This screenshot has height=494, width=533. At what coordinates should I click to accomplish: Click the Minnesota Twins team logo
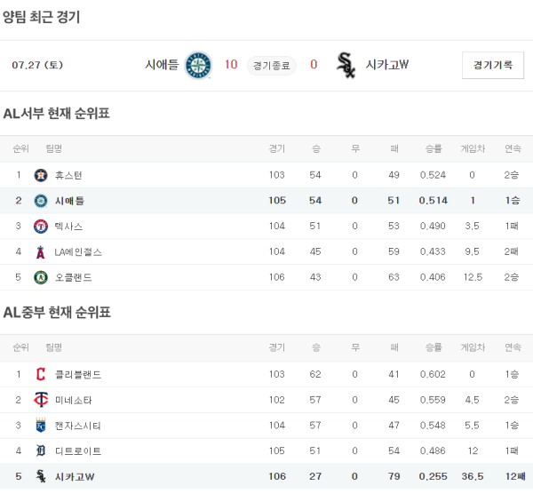pos(40,400)
